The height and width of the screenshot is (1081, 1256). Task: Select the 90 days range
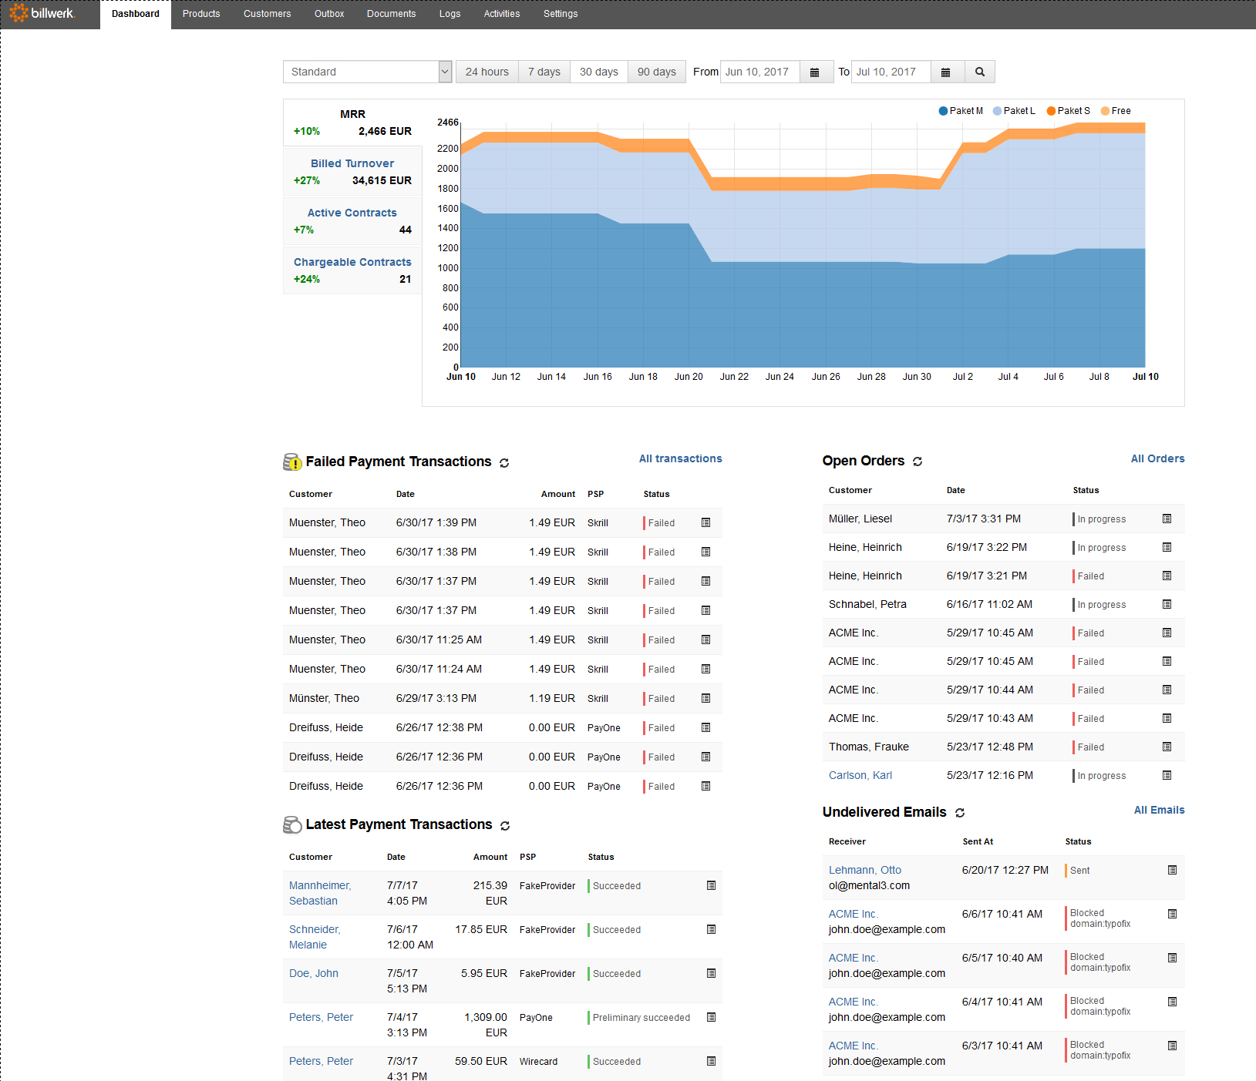(x=657, y=72)
